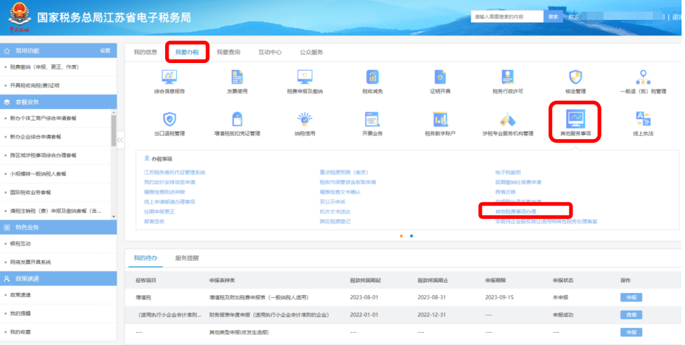Viewport: 685px width, 345px height.
Task: Open the 线上申请邮递办理事项 link
Action: (x=169, y=202)
